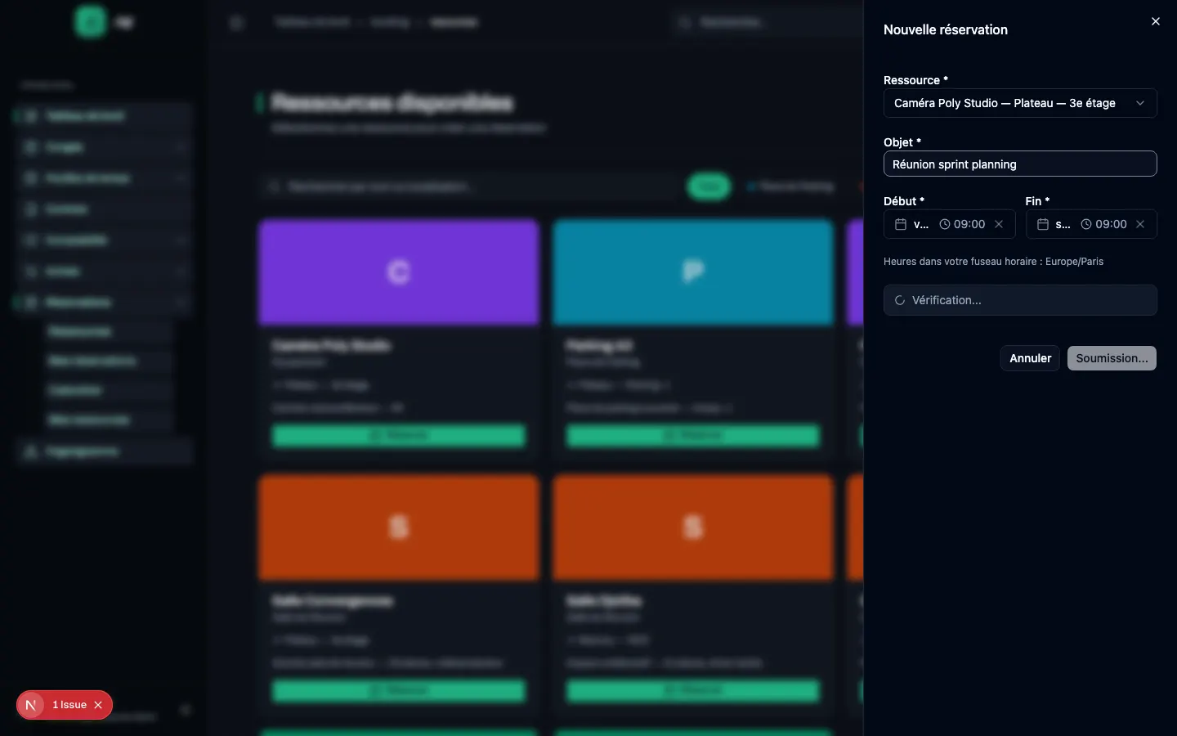
Task: Clear the Début date with its X
Action: (x=999, y=224)
